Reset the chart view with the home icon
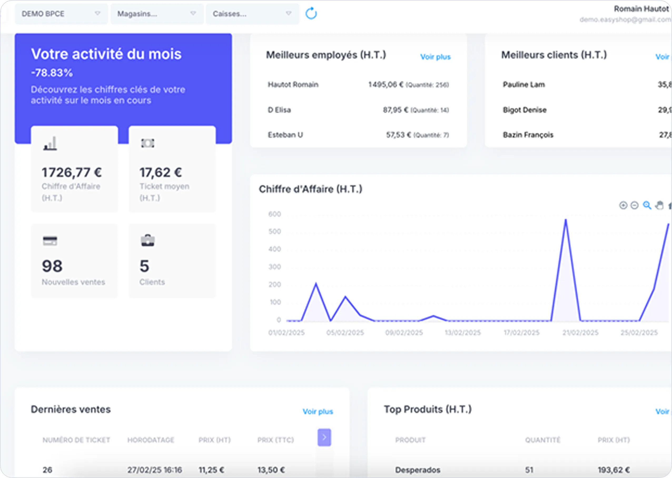This screenshot has width=672, height=478. [671, 205]
